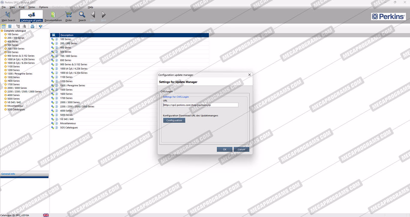Open the Order shopping cart icon

point(69,16)
